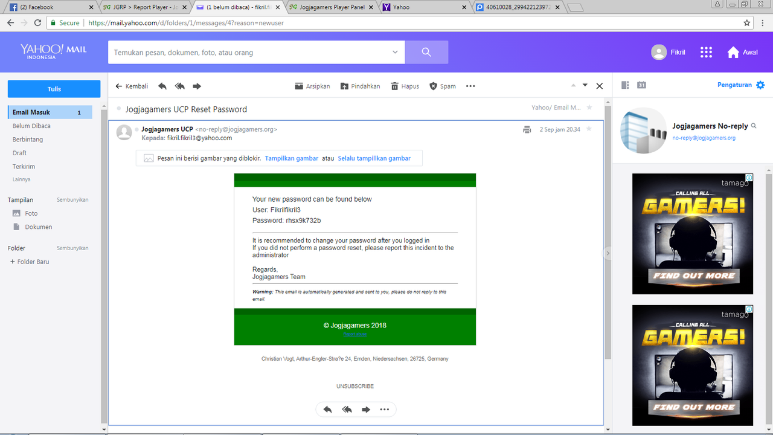Show the Dokumen view
773x435 pixels.
click(x=32, y=227)
